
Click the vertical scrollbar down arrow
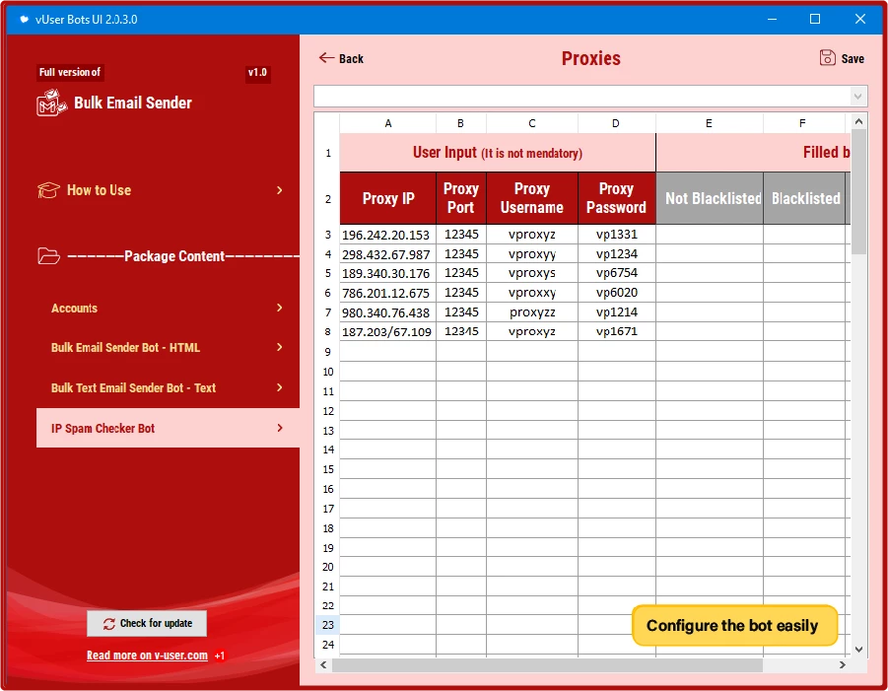pos(858,649)
